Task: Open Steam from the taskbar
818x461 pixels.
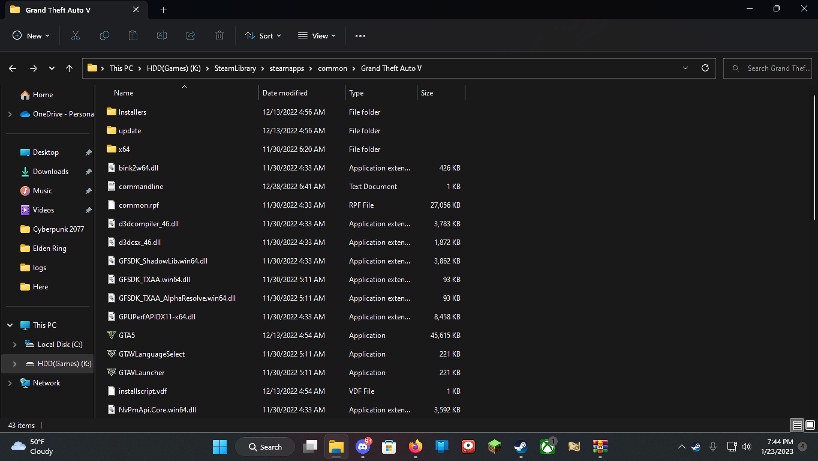Action: (x=521, y=447)
